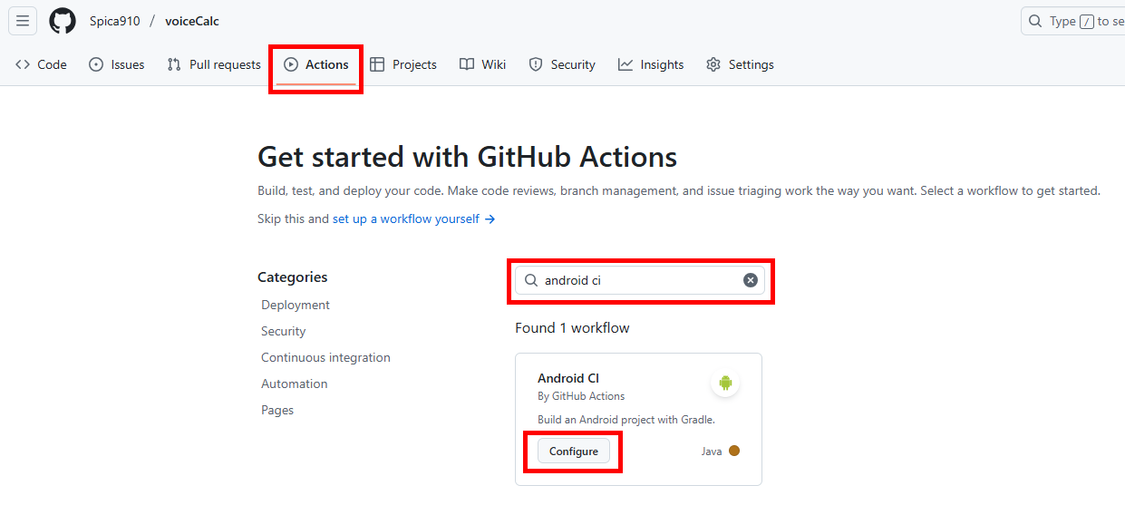
Task: Switch to the Issues tab
Action: point(117,64)
